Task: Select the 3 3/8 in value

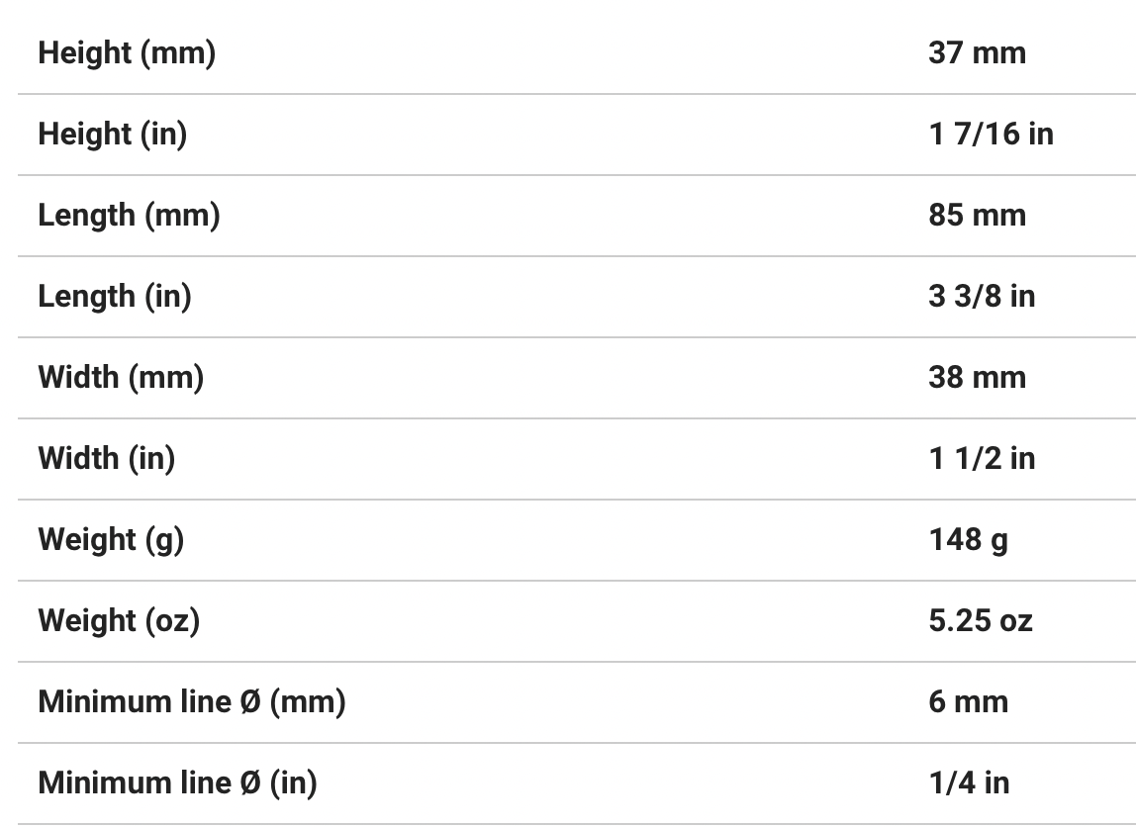Action: 982,296
